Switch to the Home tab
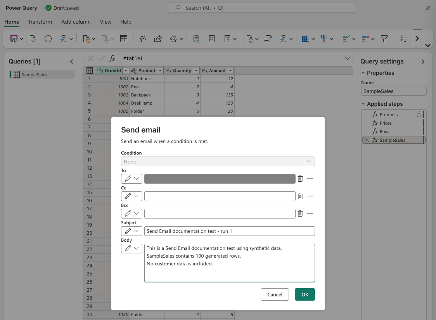Viewport: 436px width, 320px height. (12, 22)
